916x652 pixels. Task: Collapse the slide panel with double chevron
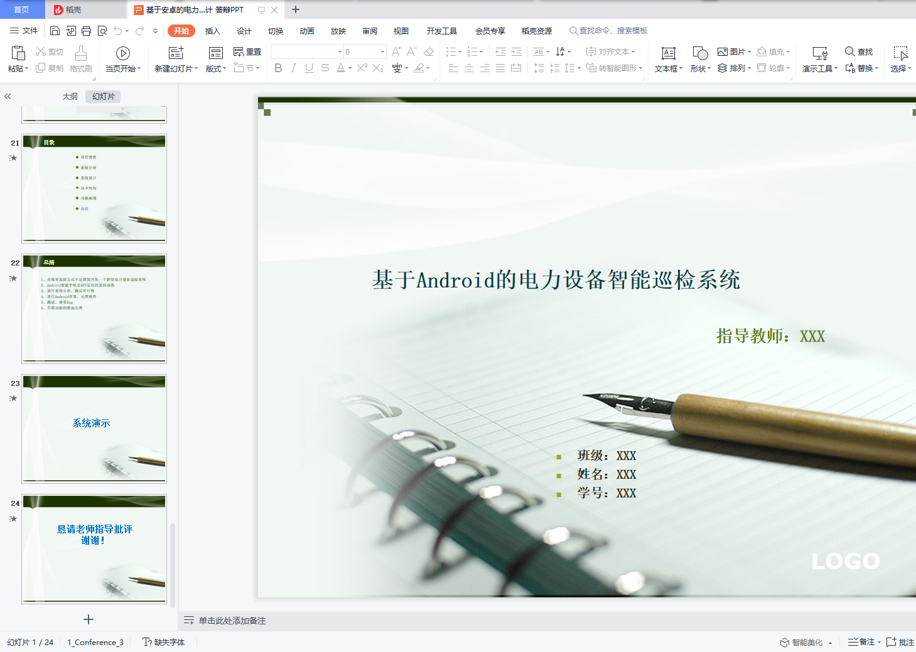click(x=8, y=96)
